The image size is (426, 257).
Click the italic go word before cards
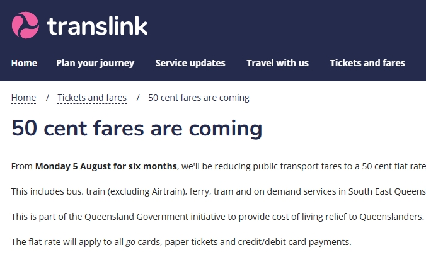[x=130, y=242]
